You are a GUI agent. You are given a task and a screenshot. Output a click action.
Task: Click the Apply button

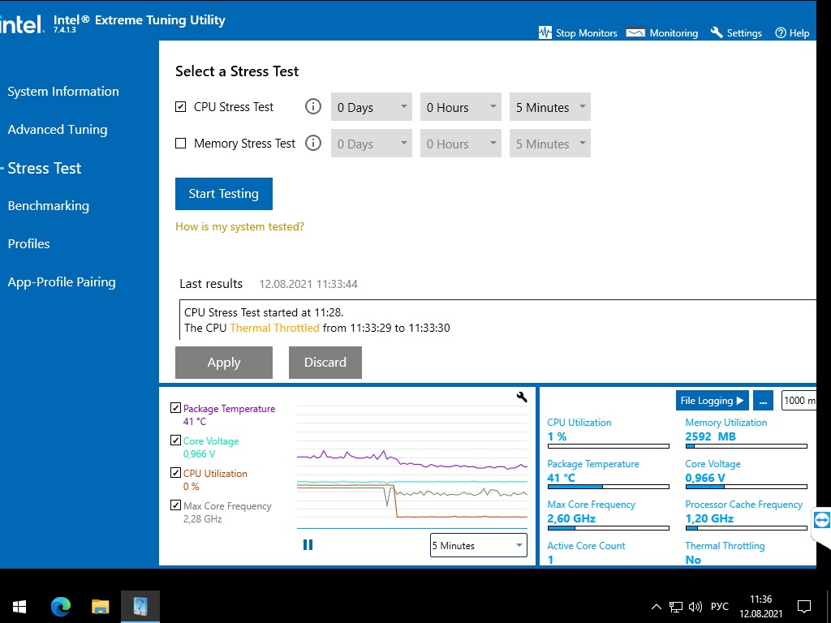coord(224,363)
